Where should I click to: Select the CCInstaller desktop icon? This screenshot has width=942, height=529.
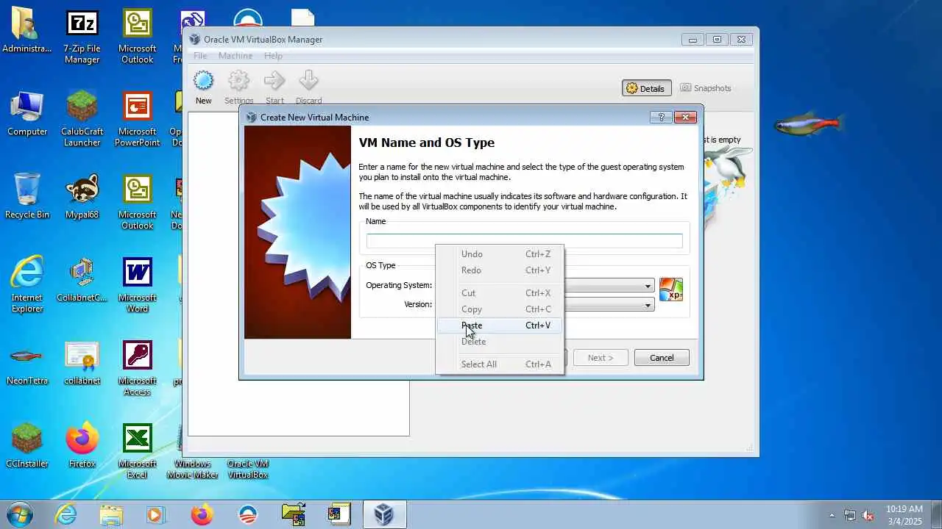coord(27,446)
